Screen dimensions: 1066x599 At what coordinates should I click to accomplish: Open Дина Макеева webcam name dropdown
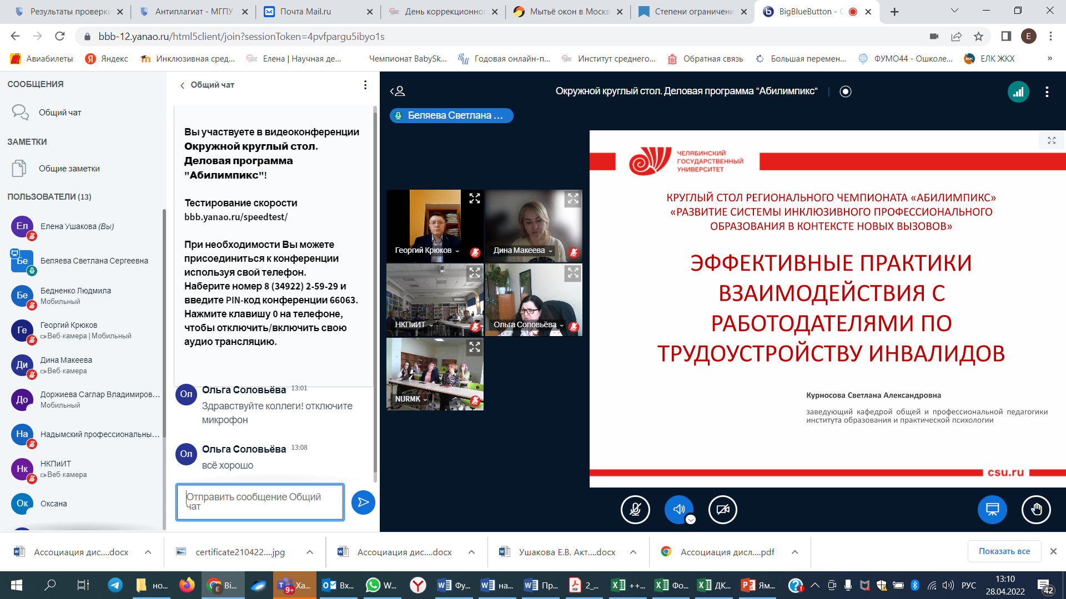tap(523, 251)
